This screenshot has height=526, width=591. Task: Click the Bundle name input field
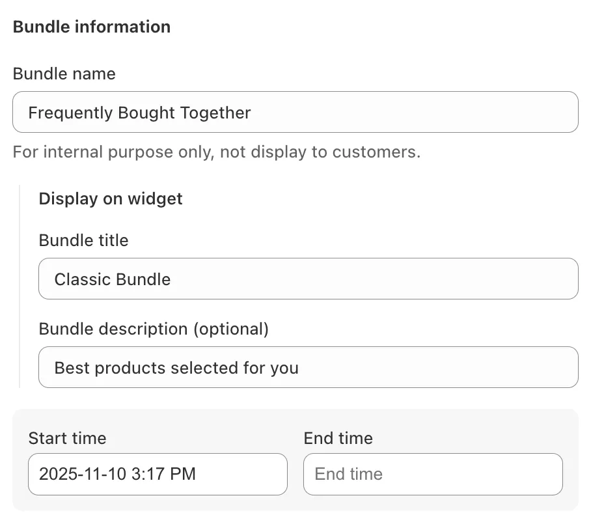click(295, 112)
